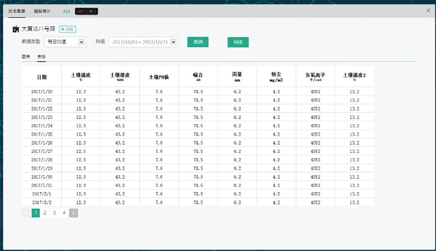Click the previous page arrow in pagination
436x251 pixels.
tap(26, 213)
